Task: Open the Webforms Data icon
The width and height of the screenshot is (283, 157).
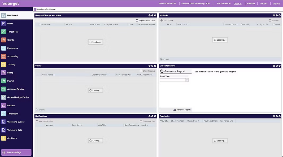Action: (4, 130)
